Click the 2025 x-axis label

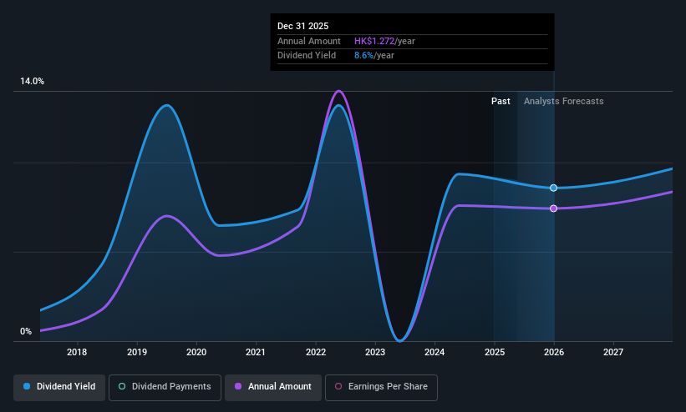coord(495,352)
